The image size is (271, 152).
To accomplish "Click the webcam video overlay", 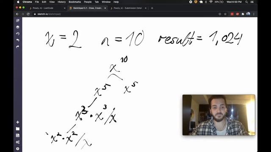I will [219, 115].
